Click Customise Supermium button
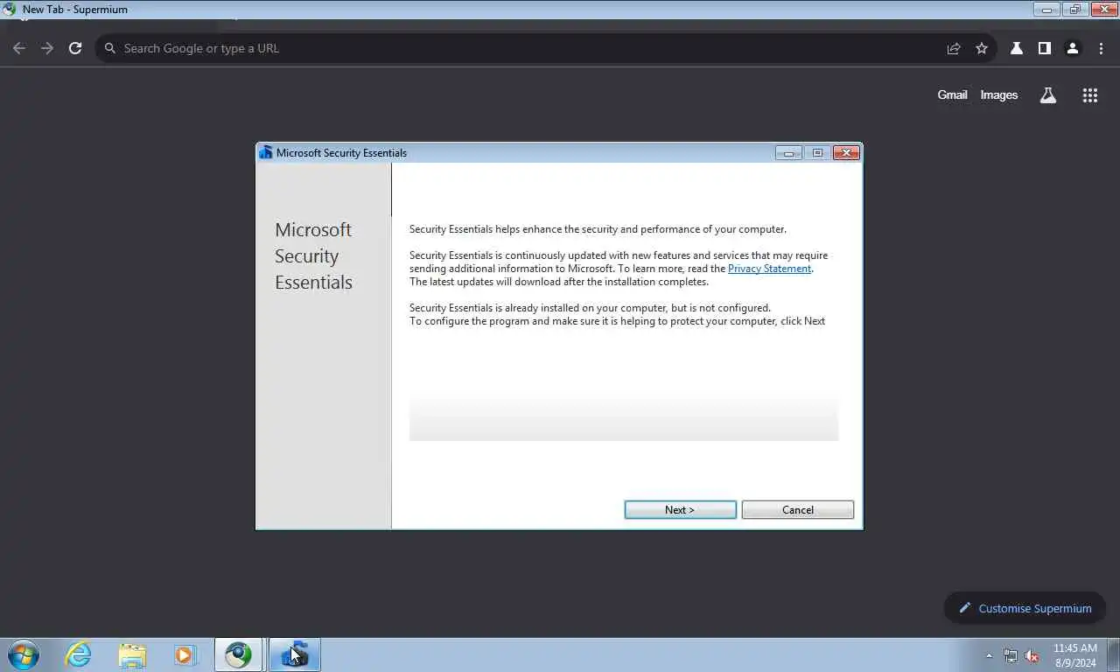1120x672 pixels. point(1025,608)
